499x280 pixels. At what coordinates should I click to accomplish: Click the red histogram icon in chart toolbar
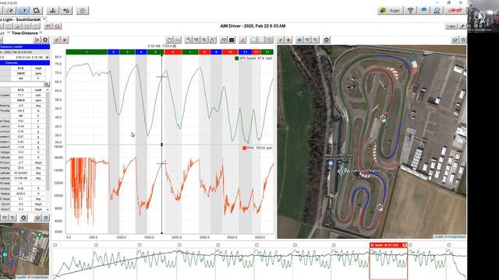click(242, 40)
